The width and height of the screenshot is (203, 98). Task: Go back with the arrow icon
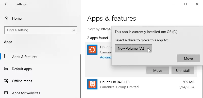6,4
